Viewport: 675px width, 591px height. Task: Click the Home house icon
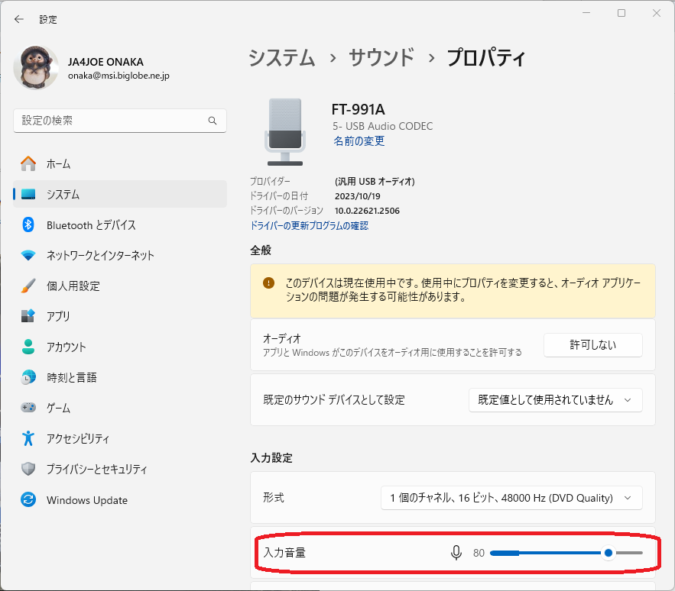tap(28, 163)
